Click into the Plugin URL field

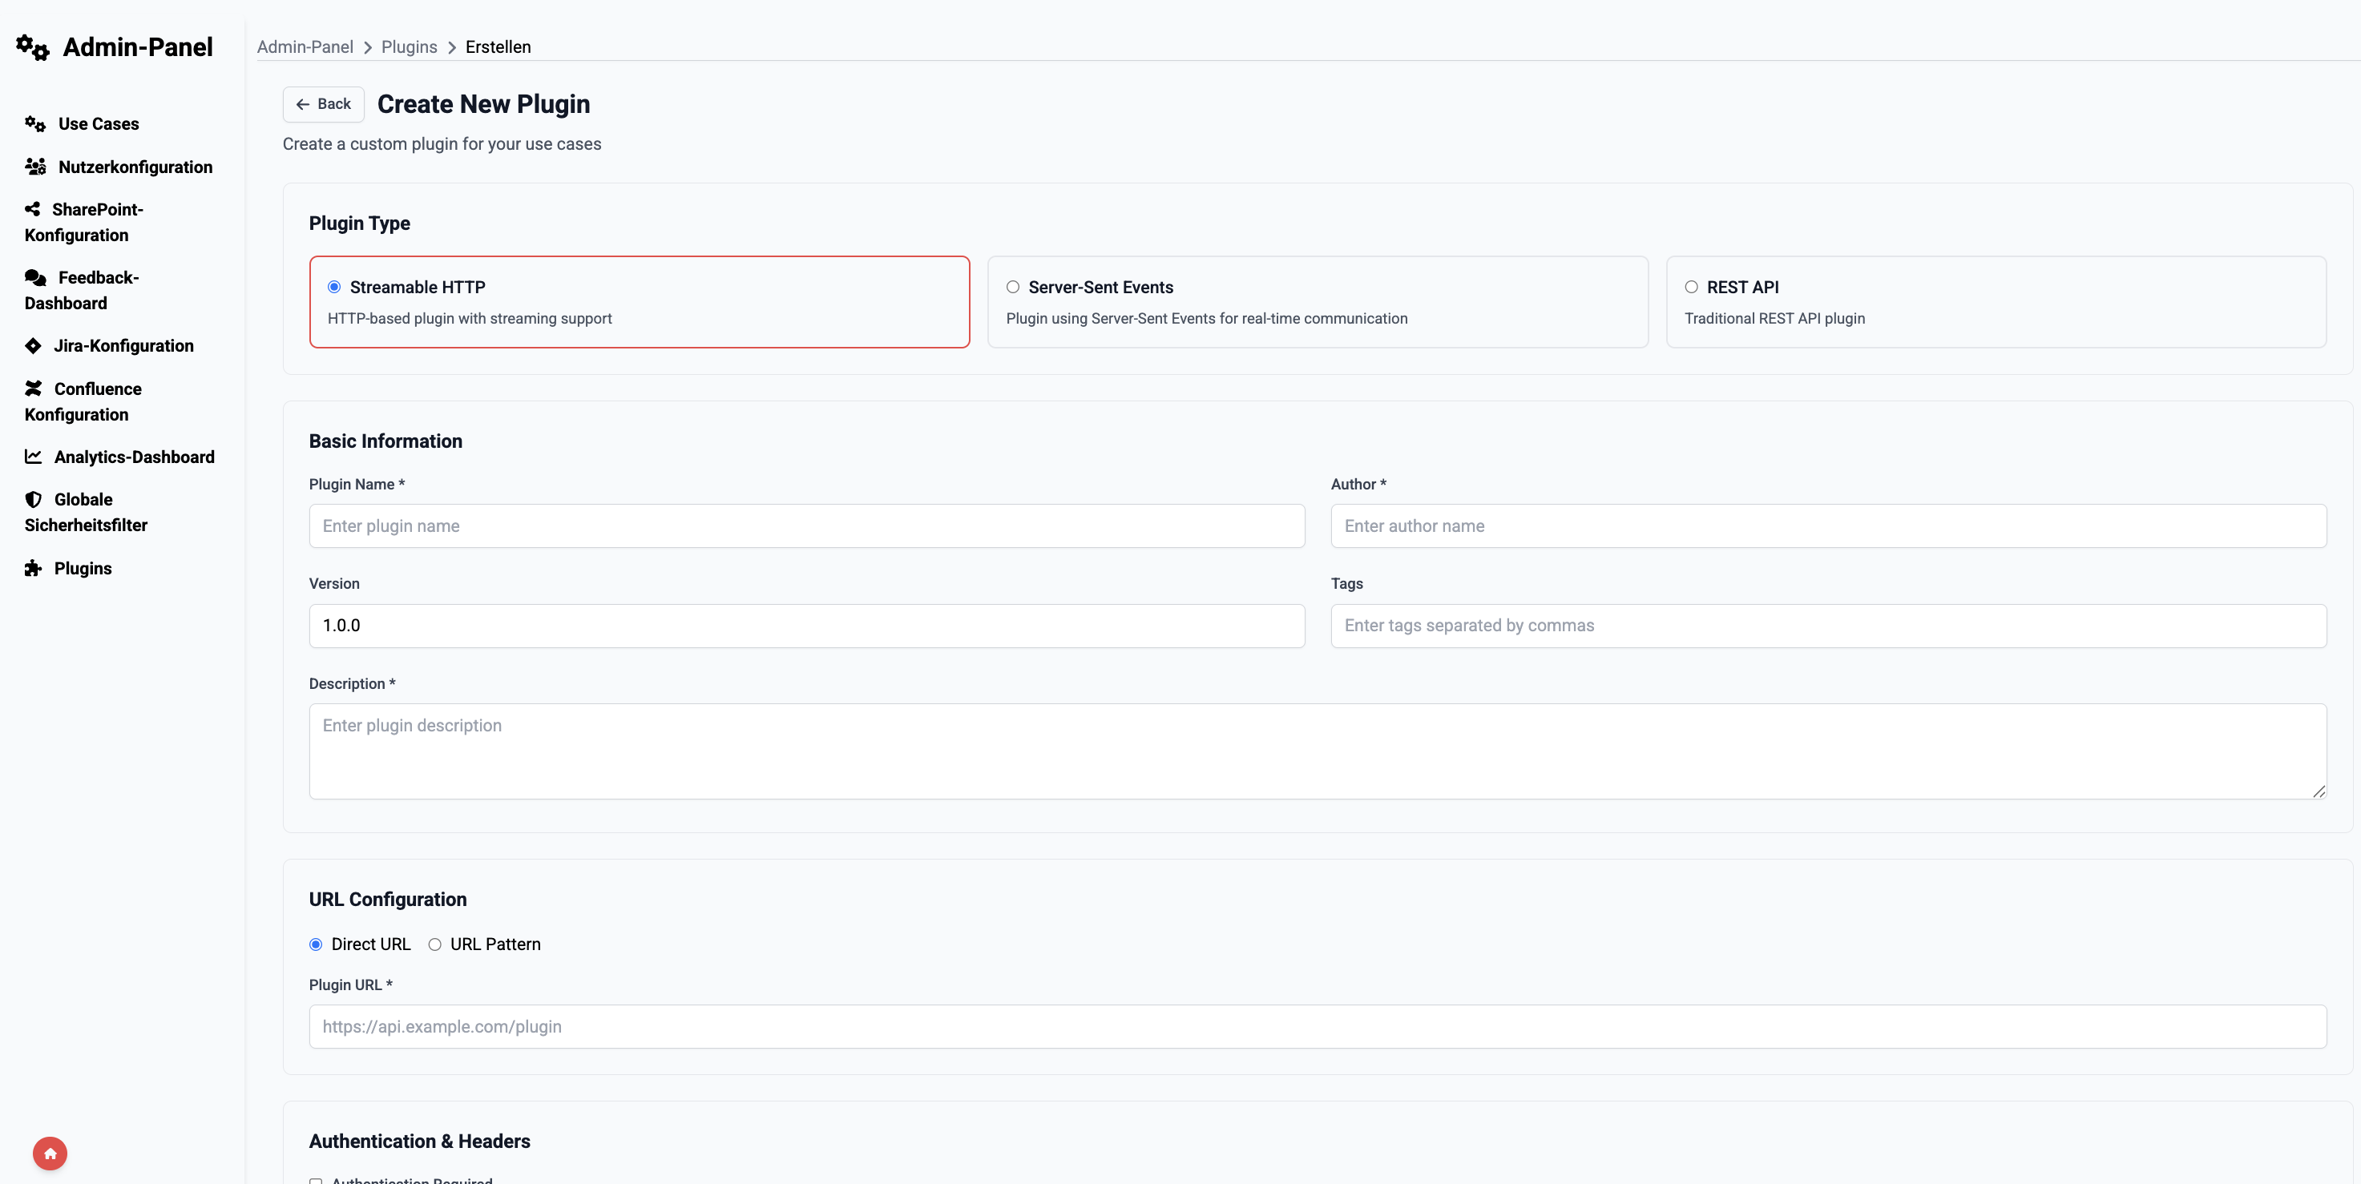1317,1026
